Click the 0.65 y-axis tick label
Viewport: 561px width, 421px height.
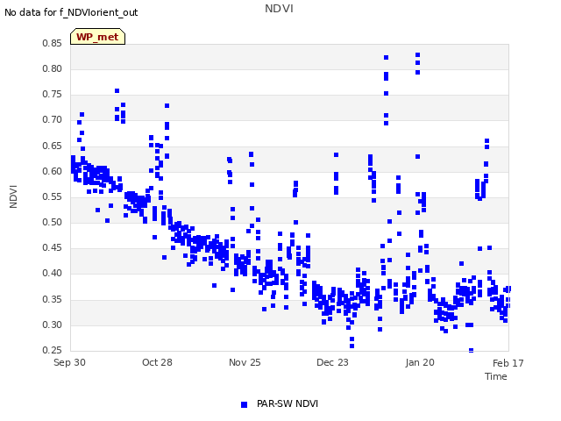[x=52, y=146]
